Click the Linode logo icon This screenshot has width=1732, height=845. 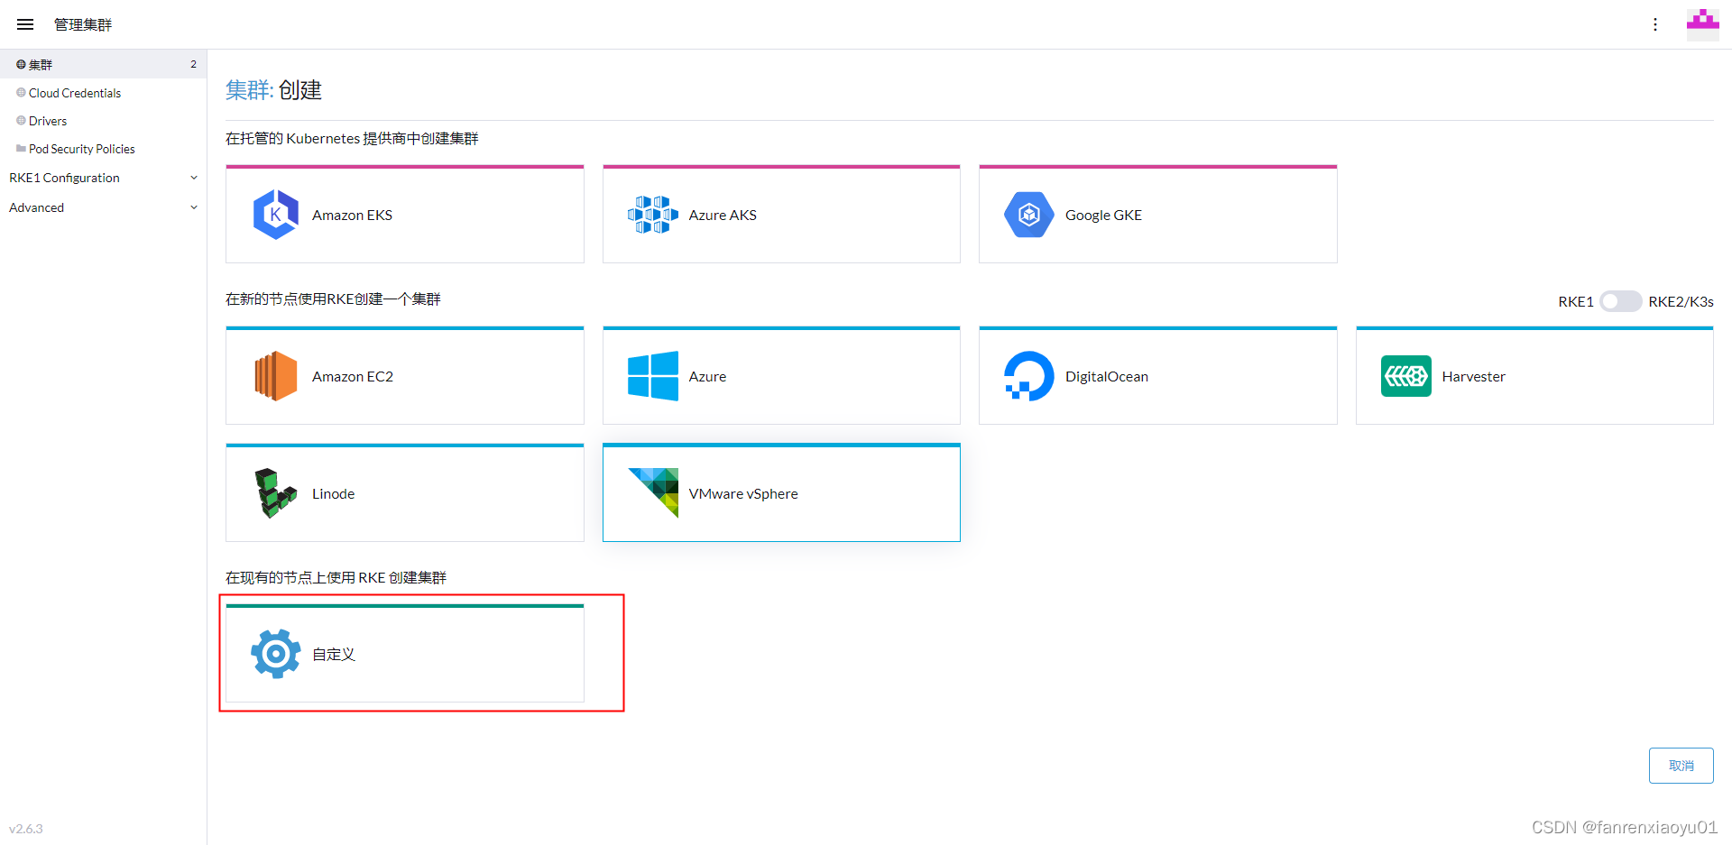coord(276,493)
